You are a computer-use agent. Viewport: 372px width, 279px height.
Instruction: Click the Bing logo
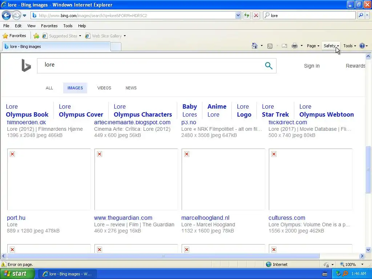[x=26, y=65]
